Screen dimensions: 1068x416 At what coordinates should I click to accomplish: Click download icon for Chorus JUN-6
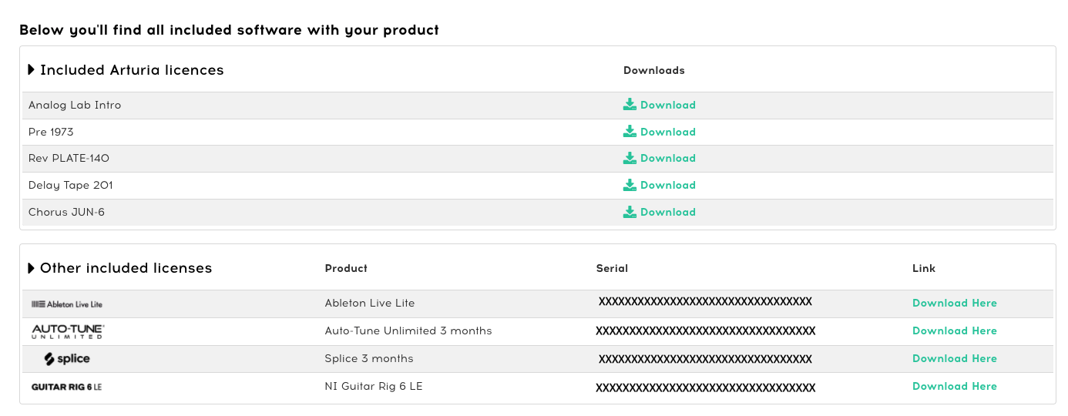pos(630,212)
